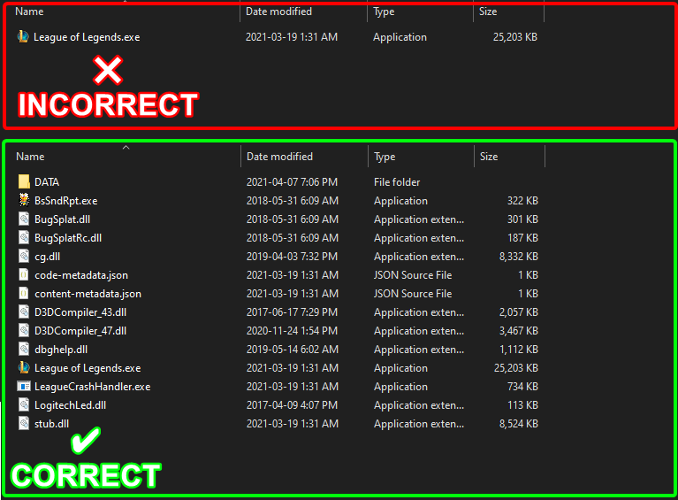
Task: Click the 2,057 KB size cell
Action: (x=519, y=312)
